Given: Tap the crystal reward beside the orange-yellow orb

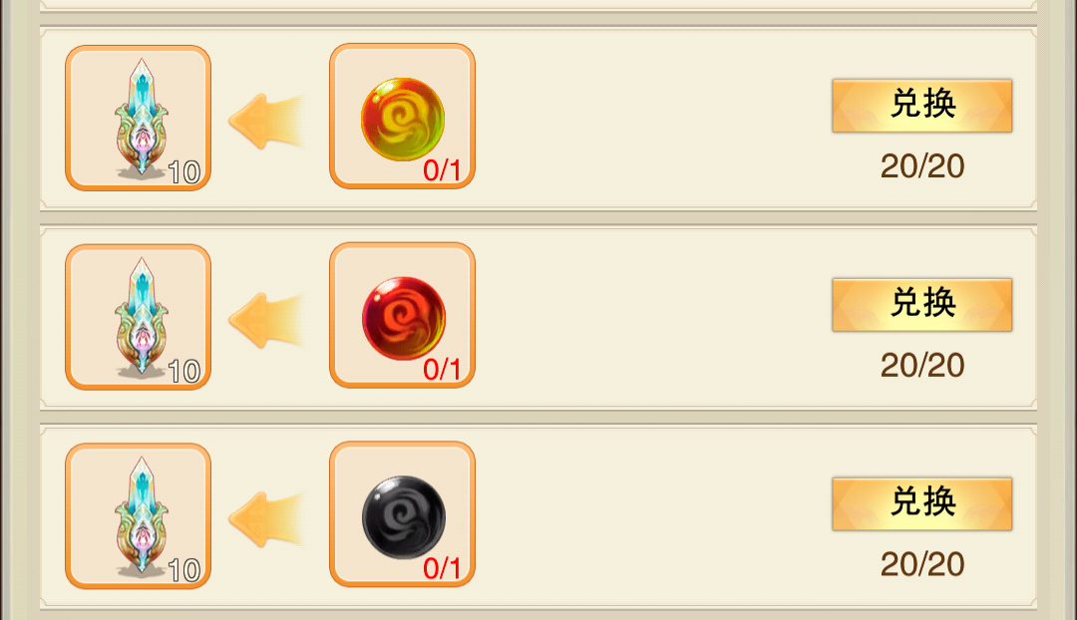Looking at the screenshot, I should [138, 118].
